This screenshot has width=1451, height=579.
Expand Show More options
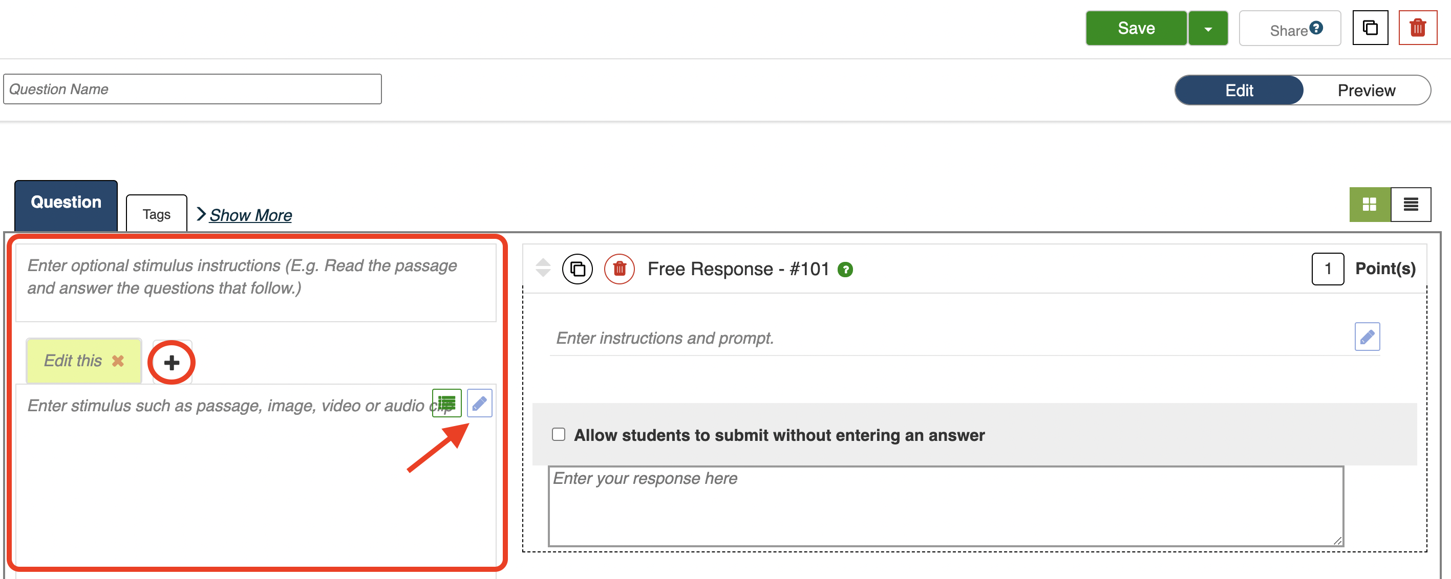250,215
